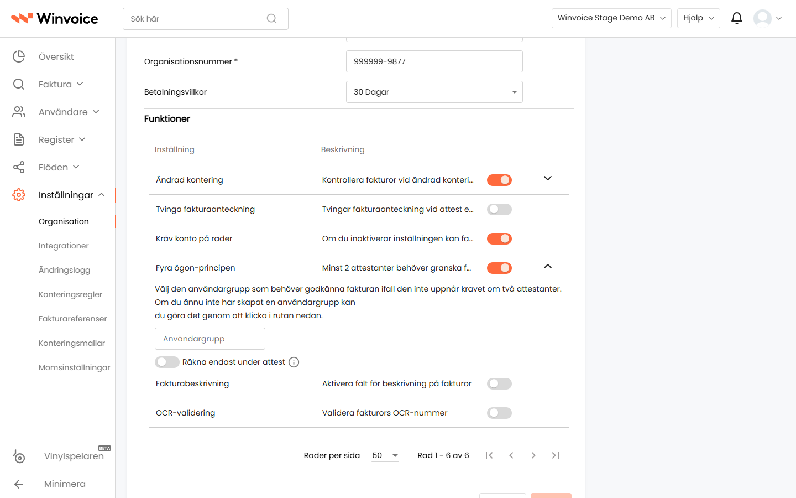796x498 pixels.
Task: Open the Hjälp dropdown
Action: pyautogui.click(x=699, y=18)
